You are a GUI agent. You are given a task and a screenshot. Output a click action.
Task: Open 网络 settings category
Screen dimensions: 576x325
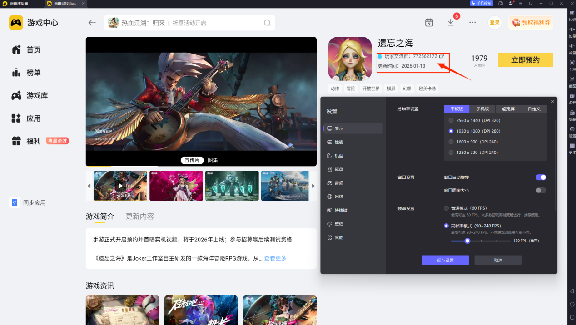(353, 197)
